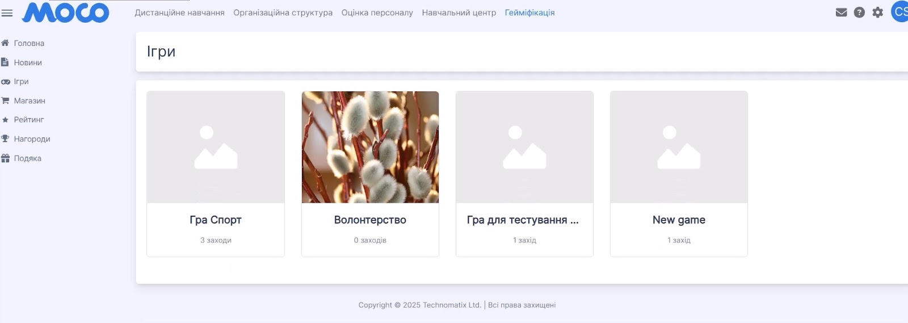Click the Волонтерство title
This screenshot has height=323, width=908.
(370, 220)
